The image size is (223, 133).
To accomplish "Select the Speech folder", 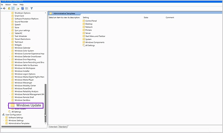I will pos(17,25).
